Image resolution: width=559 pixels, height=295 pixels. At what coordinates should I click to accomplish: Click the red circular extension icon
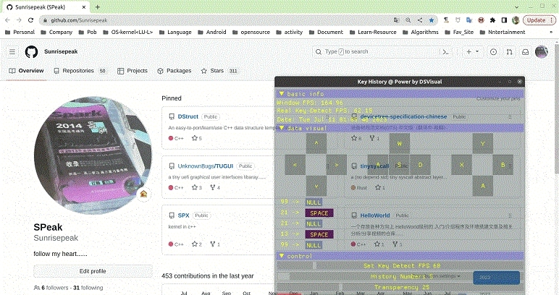pos(481,20)
